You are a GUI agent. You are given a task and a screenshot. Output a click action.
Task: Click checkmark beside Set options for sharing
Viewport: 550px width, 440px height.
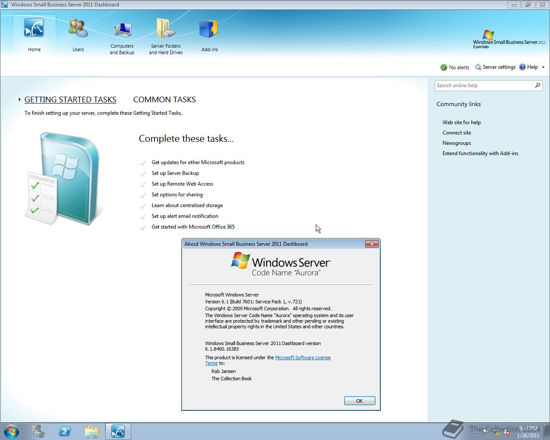pos(143,195)
